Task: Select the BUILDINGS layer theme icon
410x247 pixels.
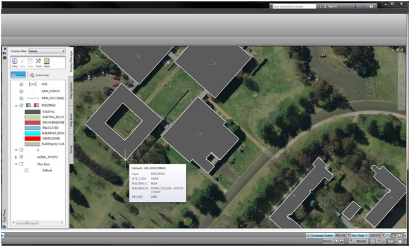Action: [33, 105]
